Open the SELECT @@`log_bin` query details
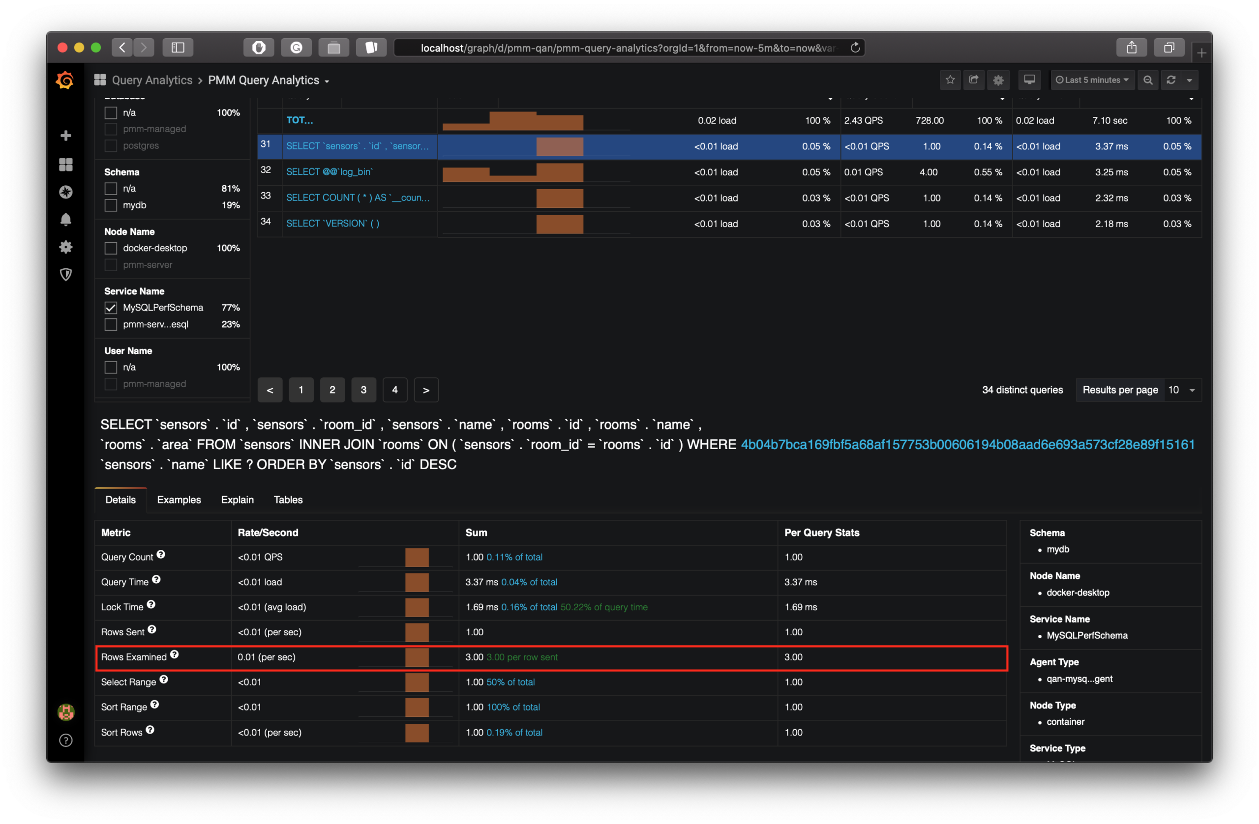Viewport: 1259px width, 824px height. 329,172
